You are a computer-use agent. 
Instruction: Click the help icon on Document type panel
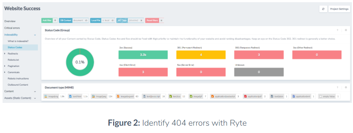click(x=337, y=87)
